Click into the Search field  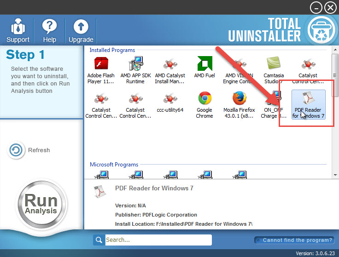click(x=158, y=240)
